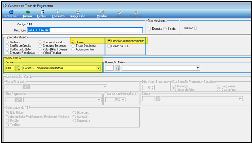The image size is (252, 143).
Task: Select Banrisul TEF manager
Action: [74, 117]
